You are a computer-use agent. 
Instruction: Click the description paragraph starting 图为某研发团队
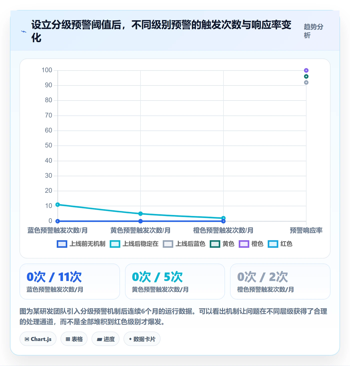173,316
